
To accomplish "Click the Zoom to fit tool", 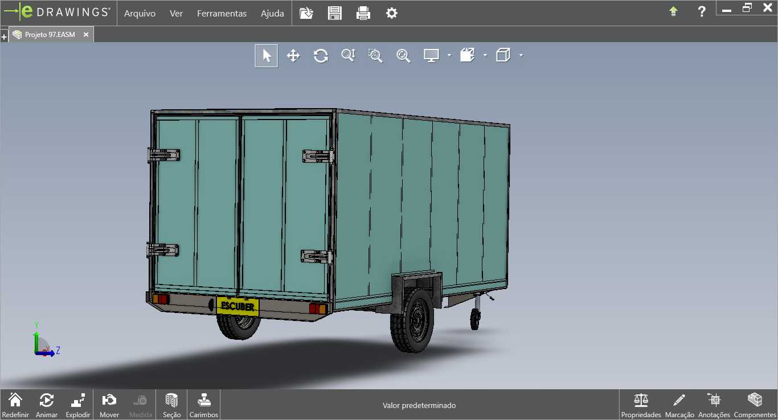I will 403,55.
